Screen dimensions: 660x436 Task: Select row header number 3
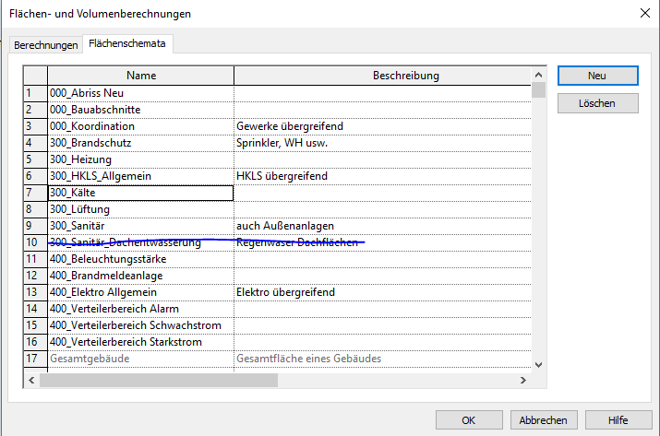34,126
